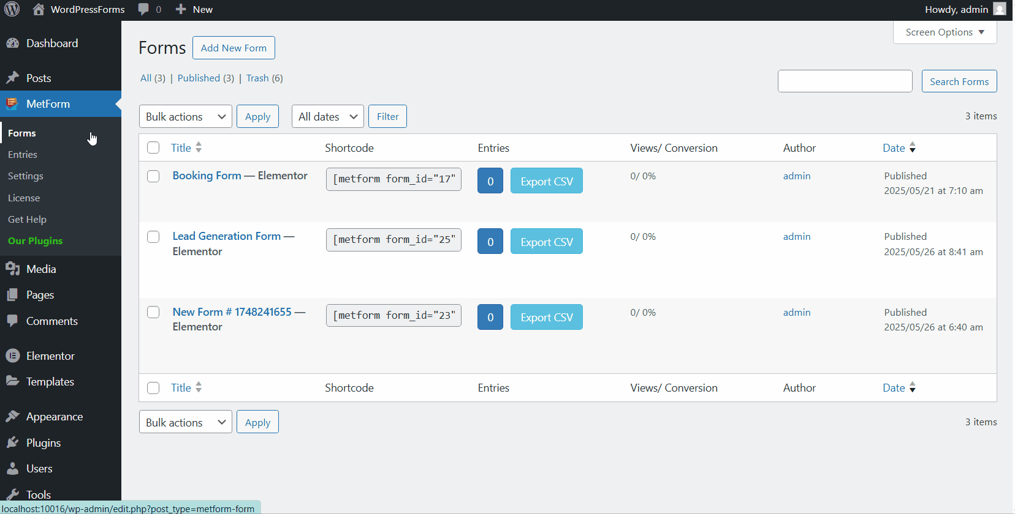
Task: Select all forms via header checkbox
Action: pyautogui.click(x=153, y=147)
